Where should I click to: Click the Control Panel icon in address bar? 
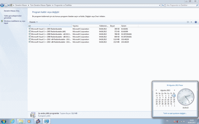click(x=11, y=5)
